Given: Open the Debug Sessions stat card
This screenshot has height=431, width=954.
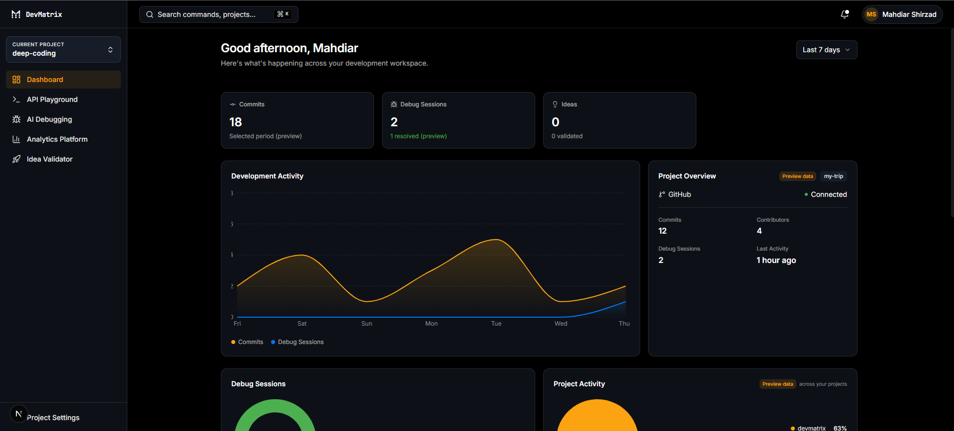Looking at the screenshot, I should click(x=459, y=120).
